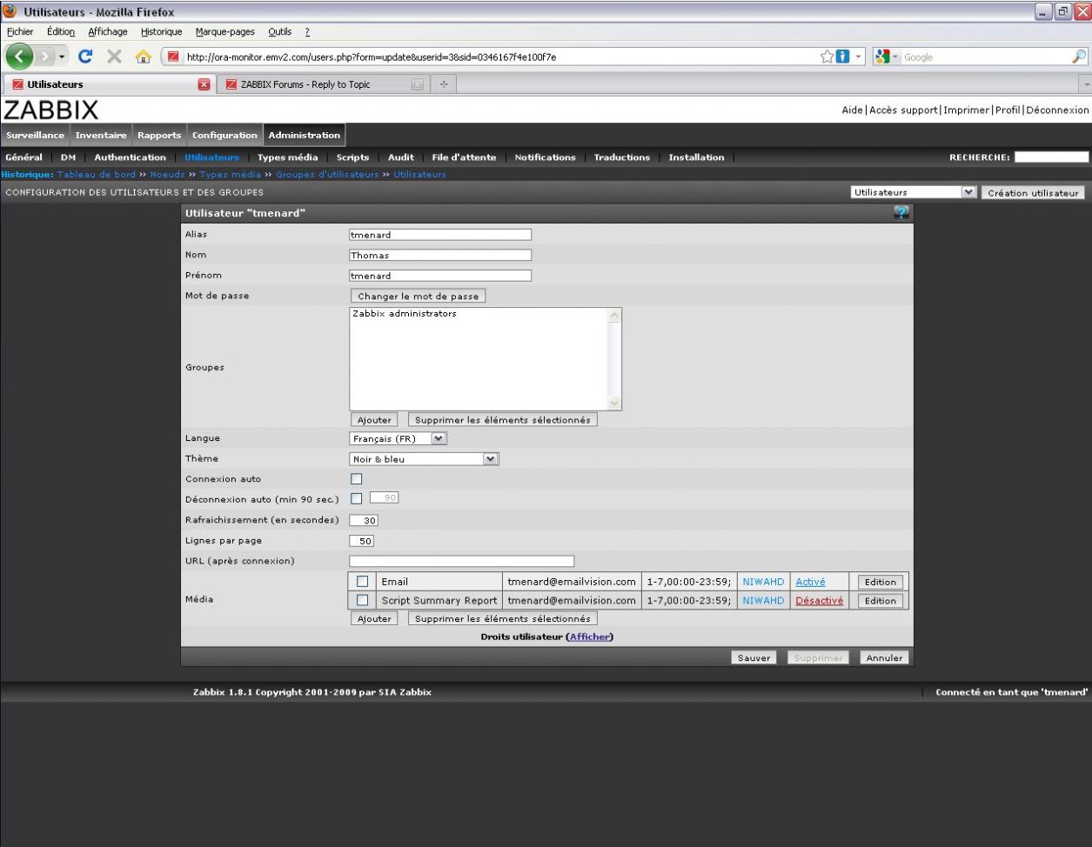Click the browser reload icon
The width and height of the screenshot is (1092, 847).
click(85, 57)
